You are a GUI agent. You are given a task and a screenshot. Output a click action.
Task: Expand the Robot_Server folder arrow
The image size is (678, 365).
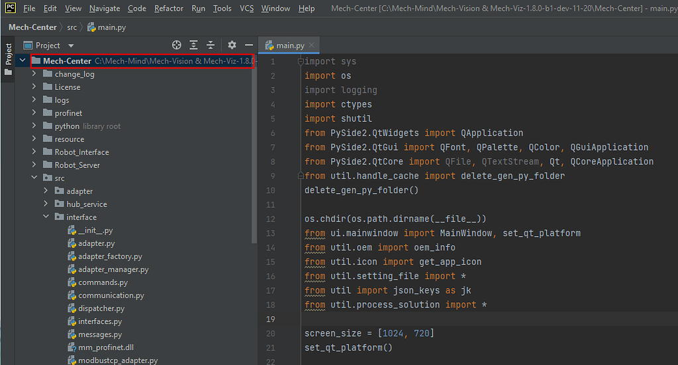pos(34,165)
